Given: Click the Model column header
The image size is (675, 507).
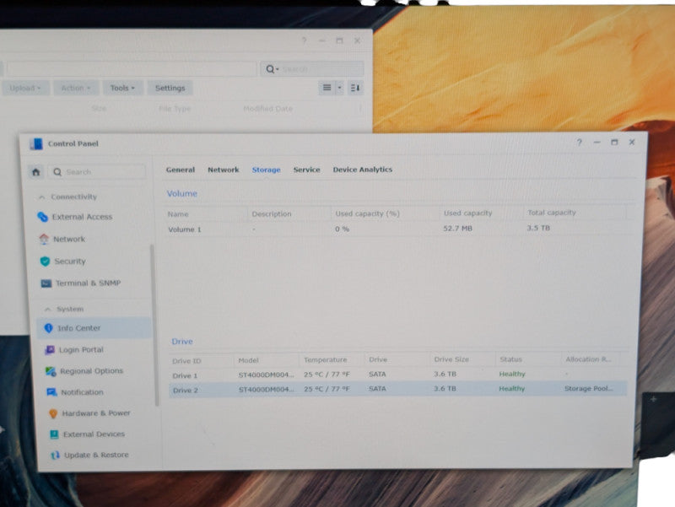Looking at the screenshot, I should coord(248,361).
